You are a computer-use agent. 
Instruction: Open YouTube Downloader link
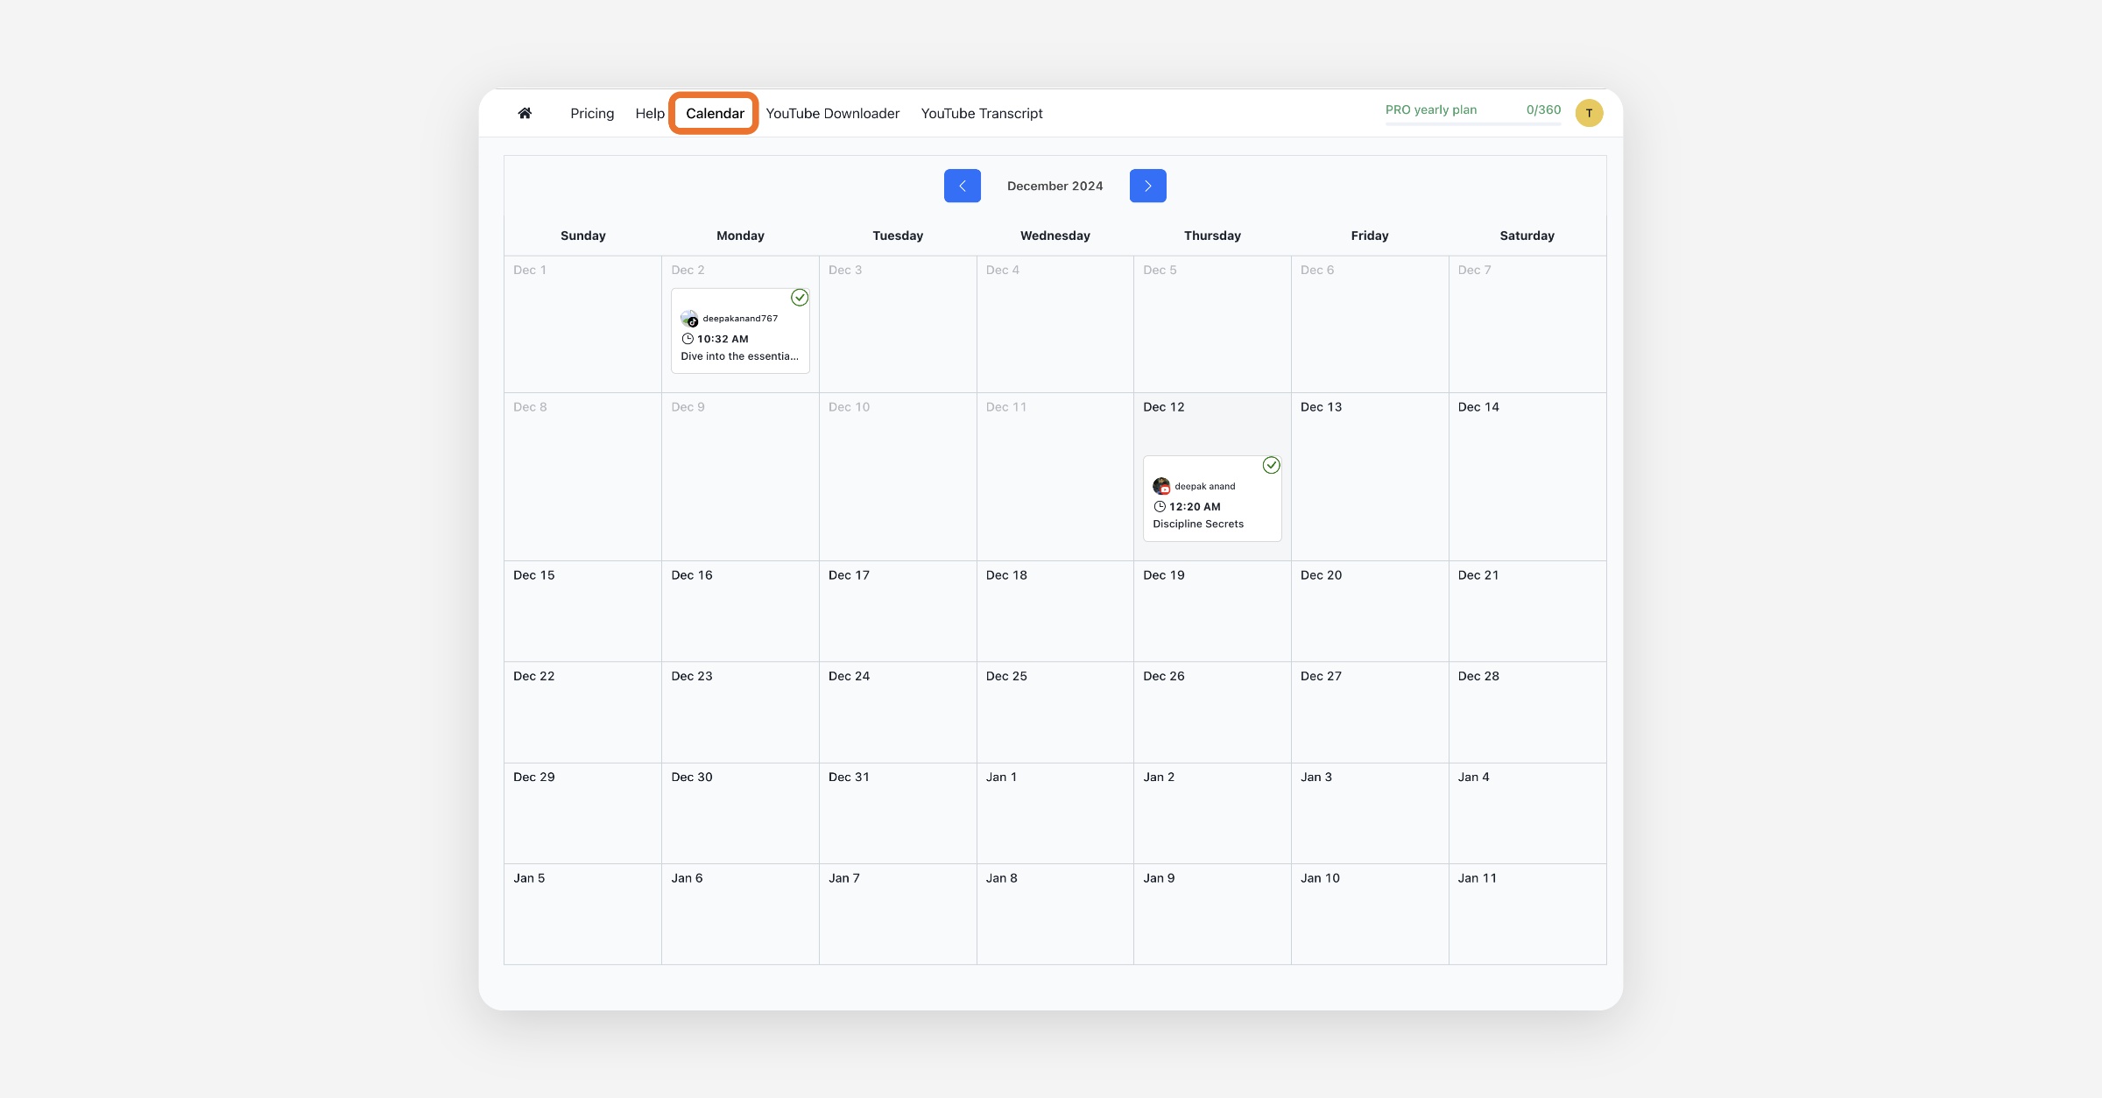[x=832, y=113]
